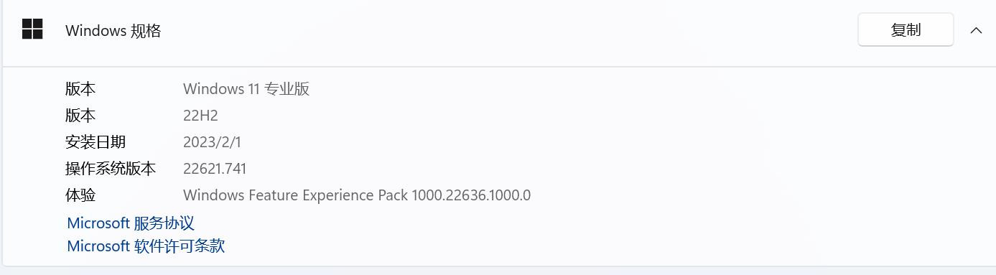This screenshot has height=275, width=996.
Task: Open the Microsoft 软件许可条款 link
Action: pos(146,246)
